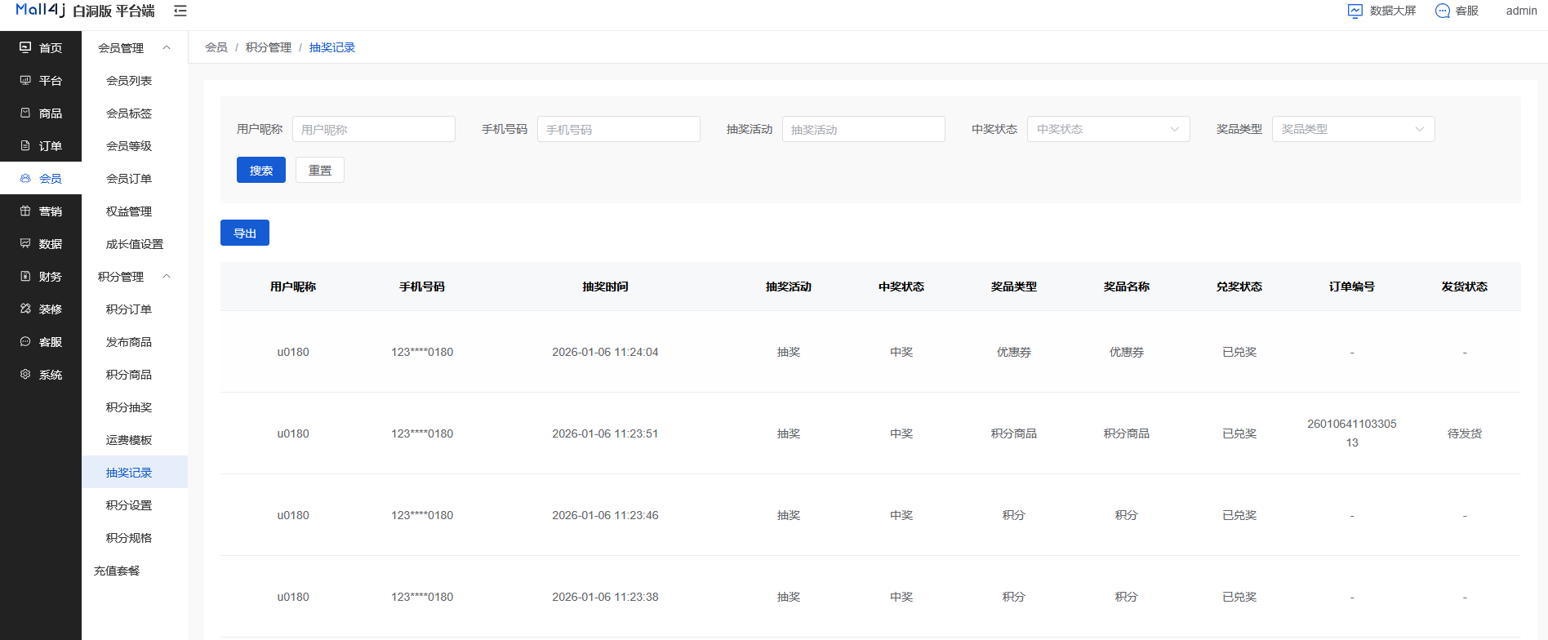Click timestamp 2026-01-06 11:24:04
Viewport: 1548px width, 640px height.
[x=605, y=352]
